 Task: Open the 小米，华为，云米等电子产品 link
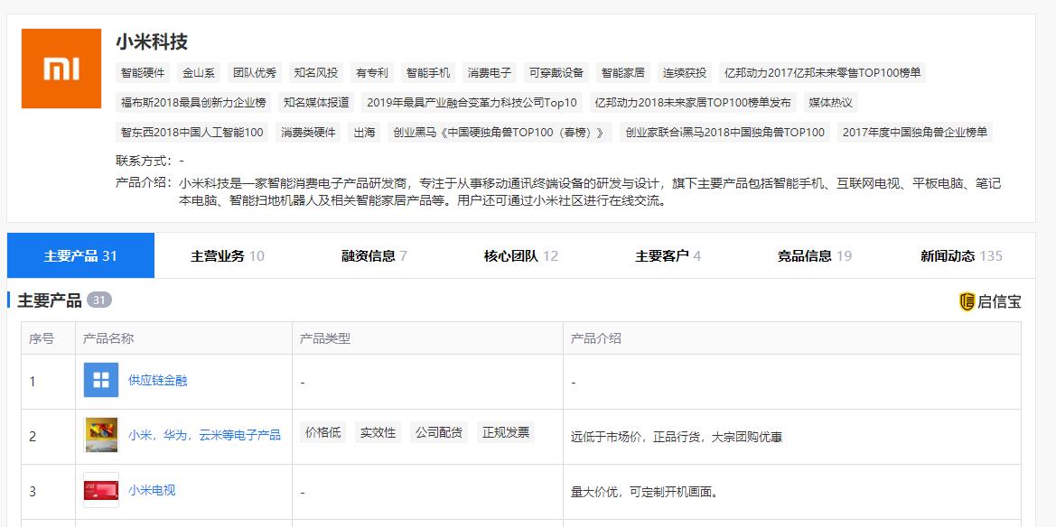[204, 435]
